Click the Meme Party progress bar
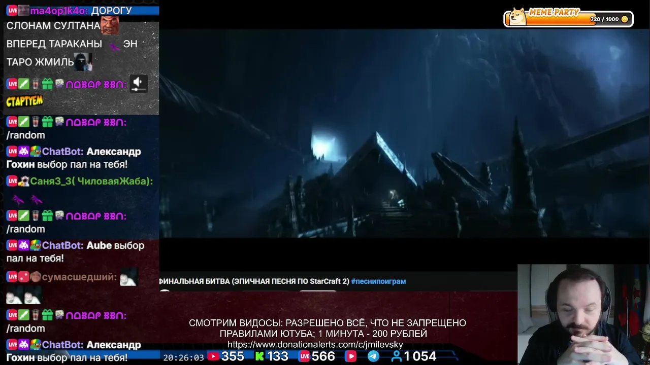This screenshot has height=365, width=650. click(x=568, y=19)
